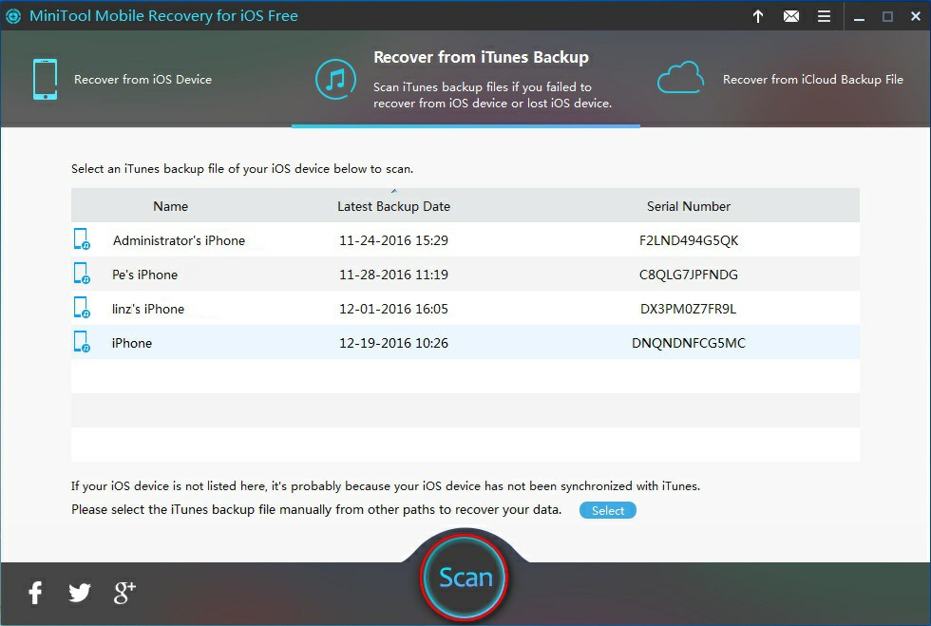Screen dimensions: 931x626
Task: Open the Facebook share icon
Action: tap(36, 593)
